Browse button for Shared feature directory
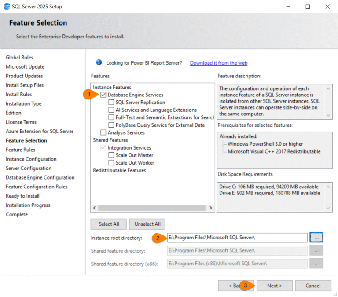This screenshot has height=297, width=338. [316, 251]
